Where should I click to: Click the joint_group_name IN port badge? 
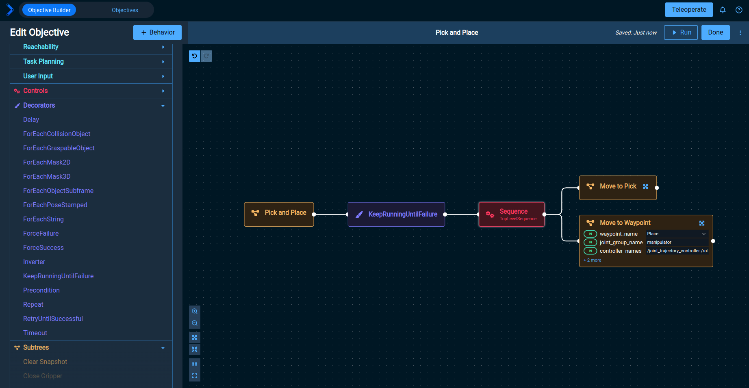click(590, 242)
